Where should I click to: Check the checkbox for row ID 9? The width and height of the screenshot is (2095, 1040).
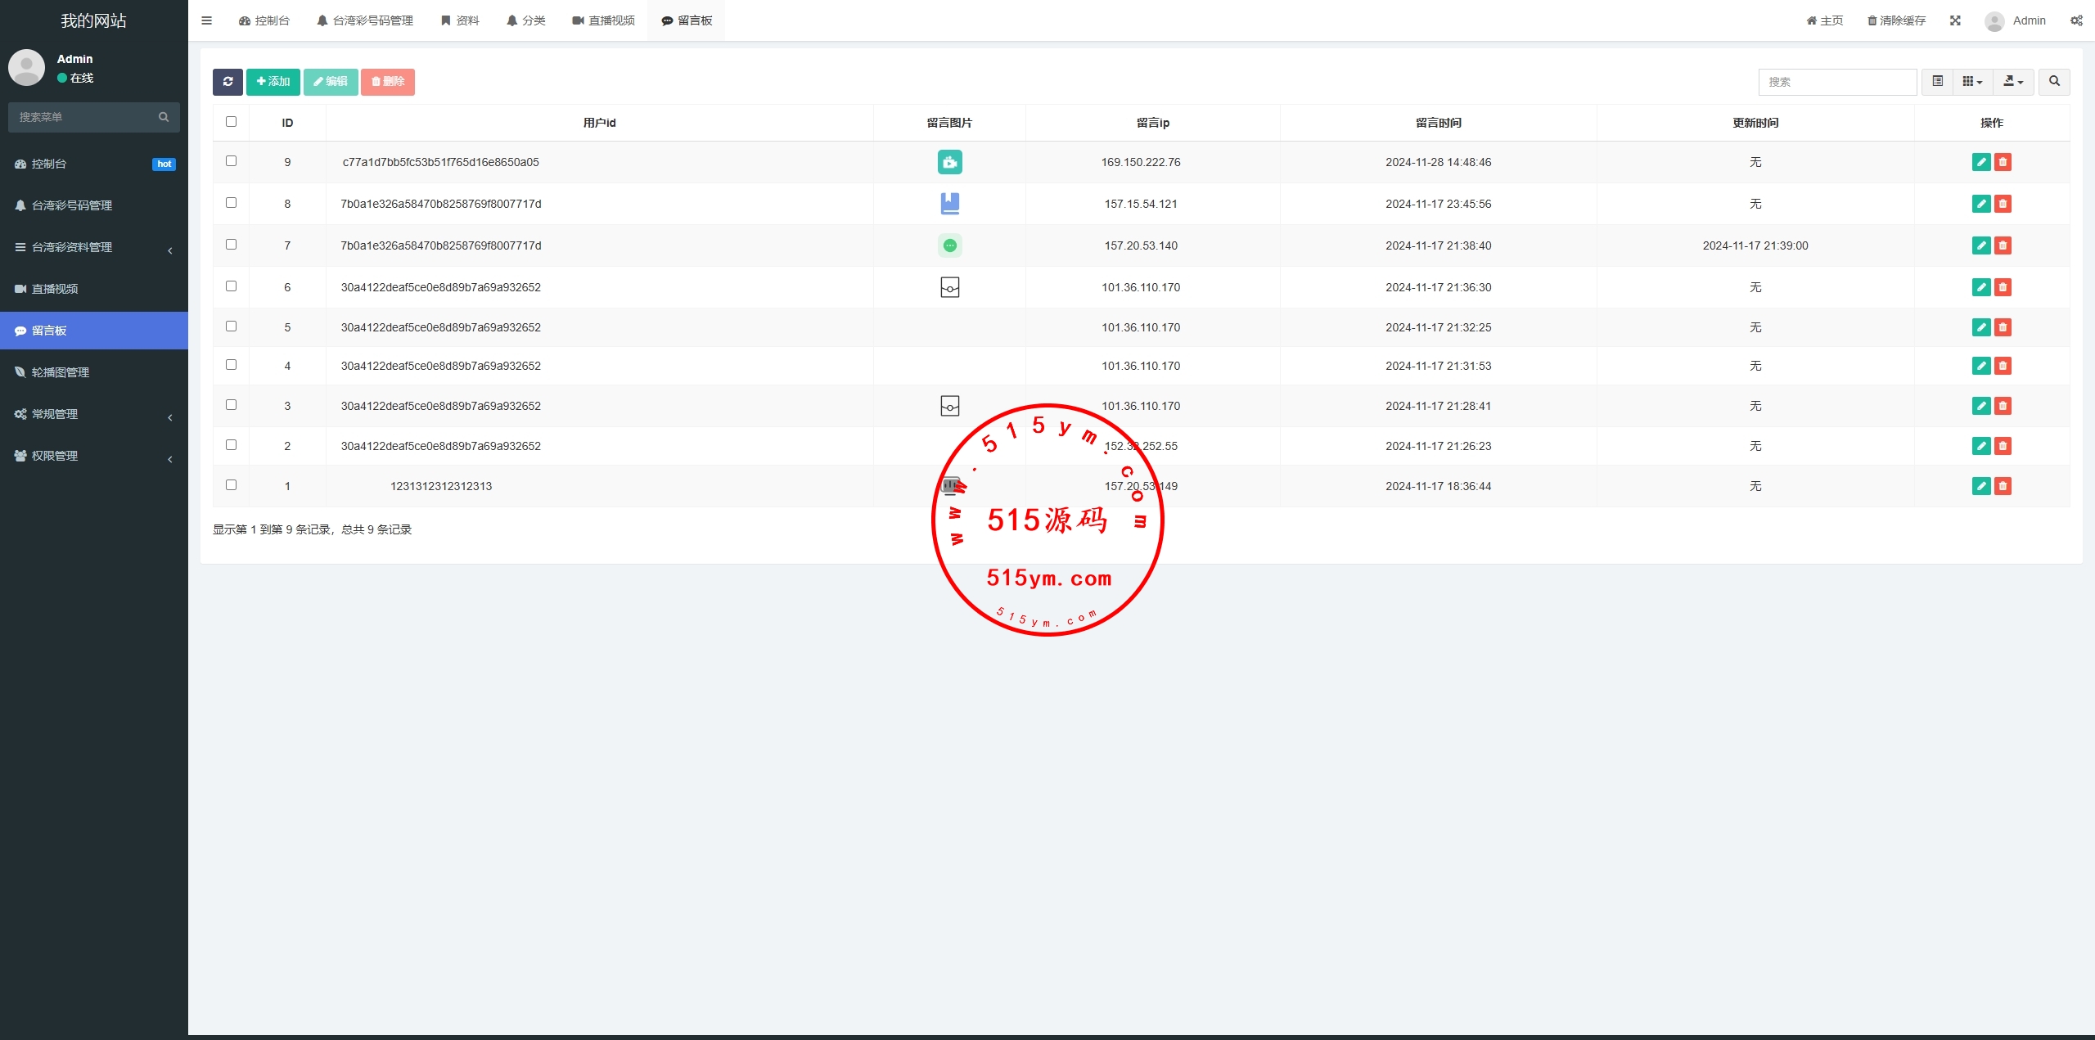pos(231,161)
